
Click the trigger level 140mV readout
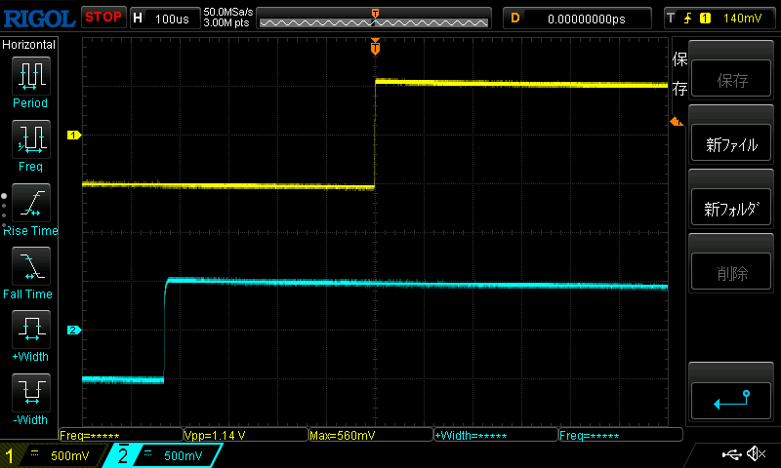[x=742, y=19]
